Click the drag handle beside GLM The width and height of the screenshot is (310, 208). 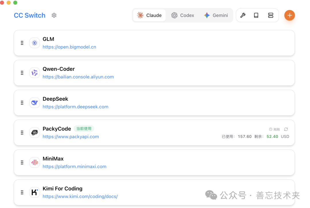(x=22, y=43)
